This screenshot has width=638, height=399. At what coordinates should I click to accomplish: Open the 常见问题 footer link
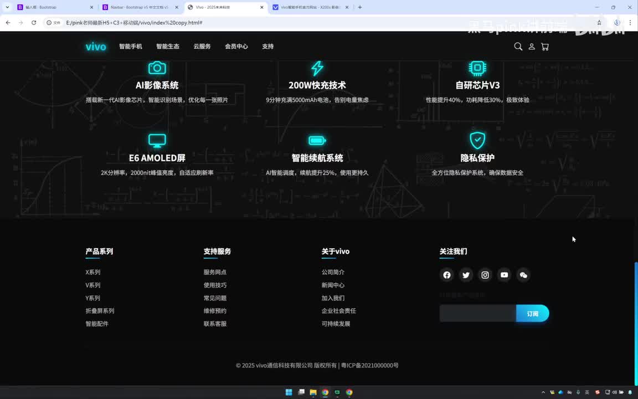click(215, 298)
